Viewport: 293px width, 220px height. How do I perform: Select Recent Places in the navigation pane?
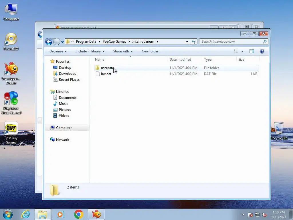[69, 80]
